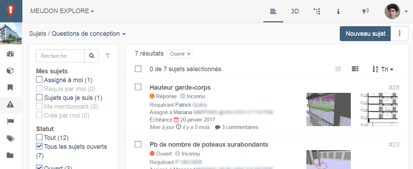Expand the MEUDON EXPLORE project dropdown
Image resolution: width=413 pixels, height=169 pixels.
pos(63,11)
